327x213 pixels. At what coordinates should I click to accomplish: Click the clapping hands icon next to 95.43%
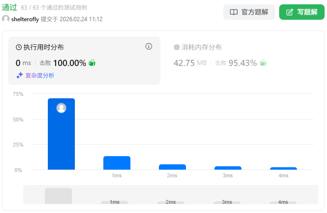tap(263, 63)
